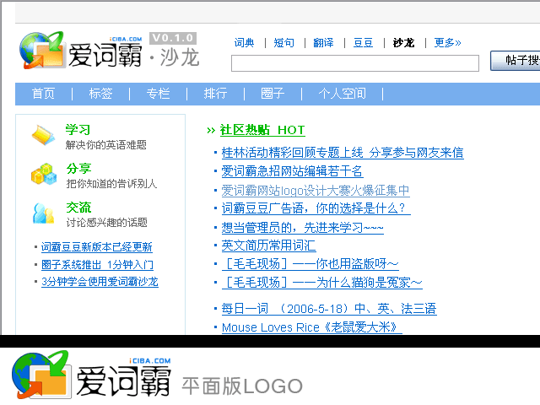Click the 平面版LOGO globe image at the bottom
The image size is (540, 405).
coord(41,375)
